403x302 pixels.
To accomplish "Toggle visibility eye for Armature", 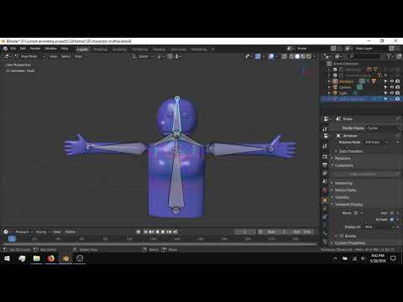I will point(391,81).
